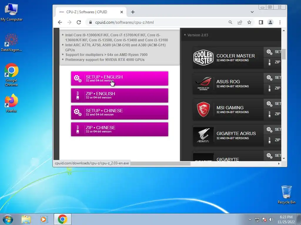The image size is (301, 225).
Task: Click the Action Center flag icon
Action: [x=264, y=219]
